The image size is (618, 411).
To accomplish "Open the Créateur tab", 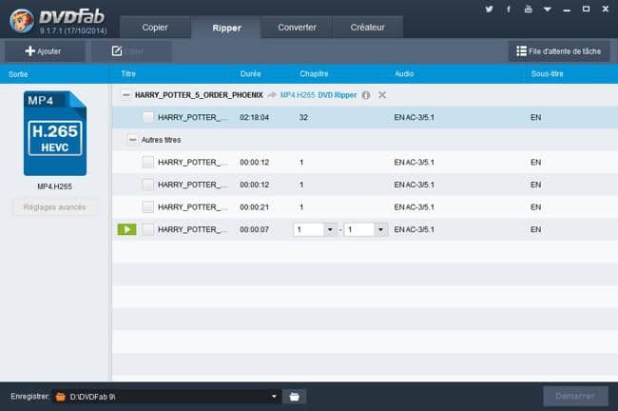I will (367, 28).
